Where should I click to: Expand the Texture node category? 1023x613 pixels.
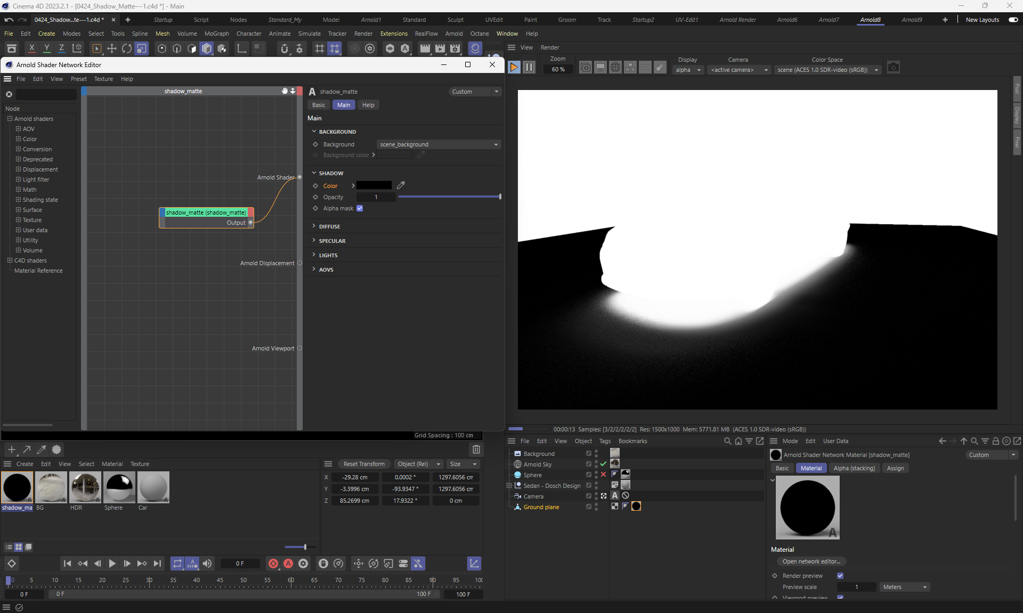[19, 220]
